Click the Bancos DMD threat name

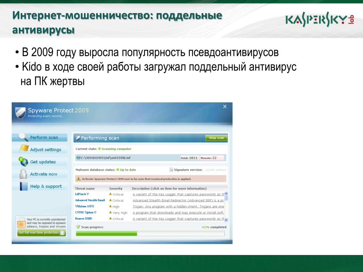84,218
